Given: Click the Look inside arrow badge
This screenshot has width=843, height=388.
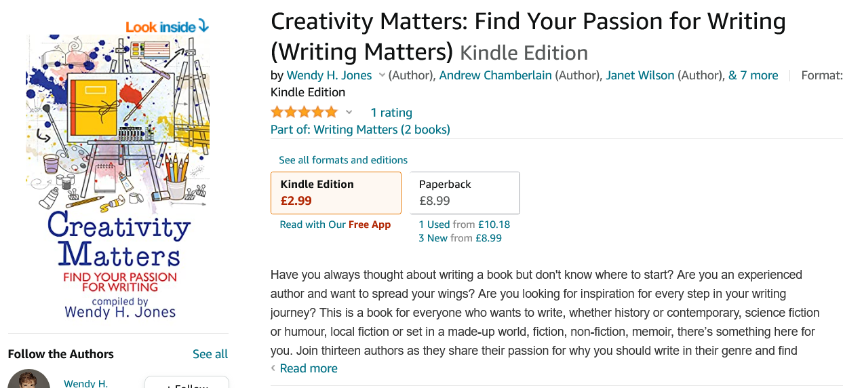Looking at the screenshot, I should tap(167, 26).
